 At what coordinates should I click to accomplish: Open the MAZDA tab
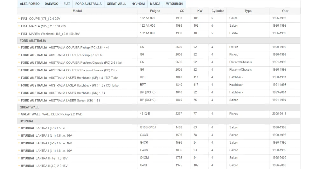[155, 4]
